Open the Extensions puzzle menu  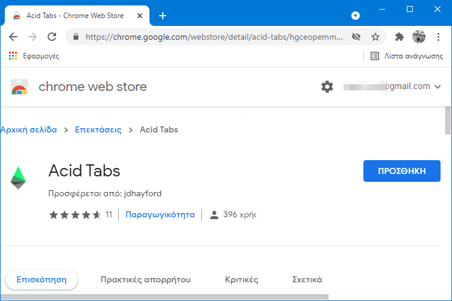pos(399,37)
